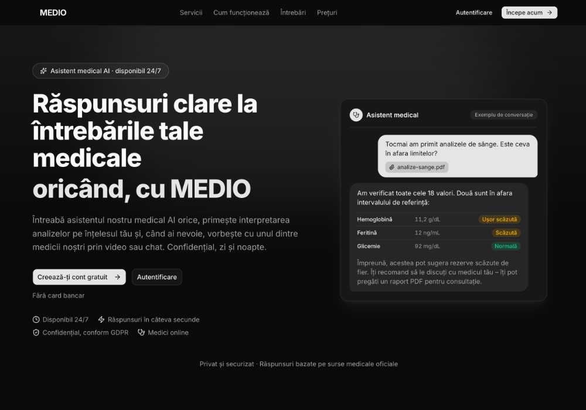
Task: Click the Autentificare button below the hero text
Action: click(157, 277)
